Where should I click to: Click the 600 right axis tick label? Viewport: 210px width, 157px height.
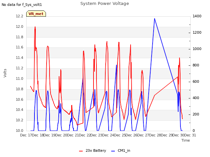pyautogui.click(x=196, y=81)
